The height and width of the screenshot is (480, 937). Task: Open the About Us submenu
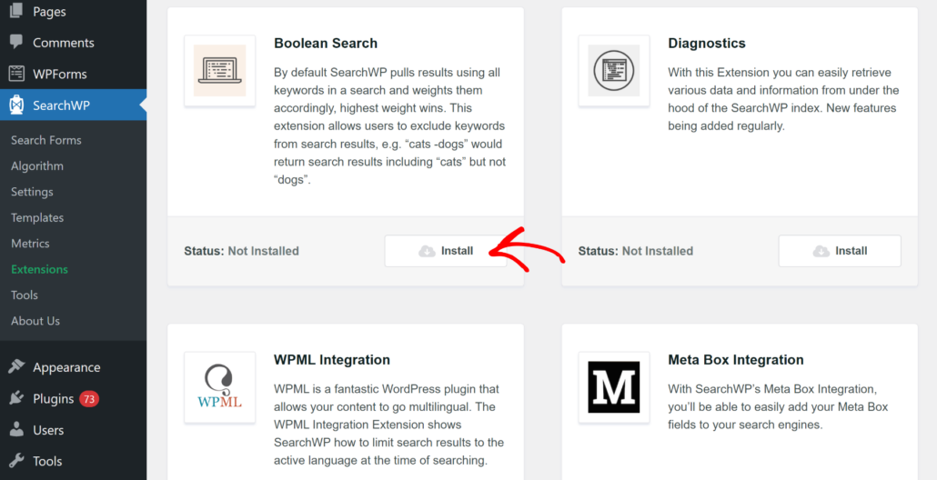coord(35,321)
